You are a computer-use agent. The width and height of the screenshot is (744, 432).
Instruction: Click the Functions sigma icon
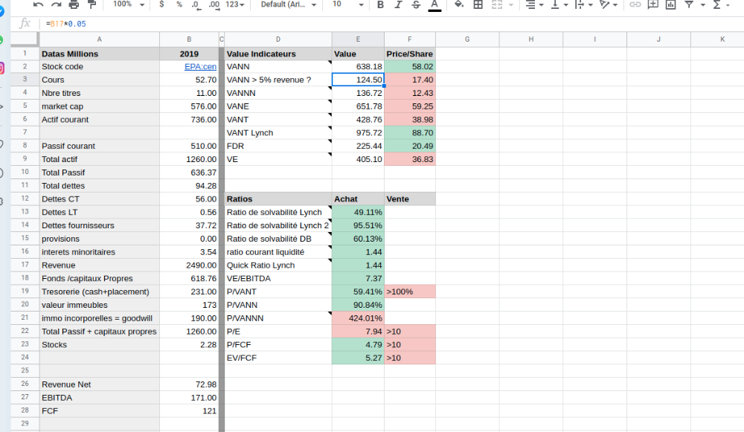point(716,4)
